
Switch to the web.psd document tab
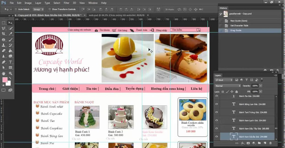pos(116,15)
